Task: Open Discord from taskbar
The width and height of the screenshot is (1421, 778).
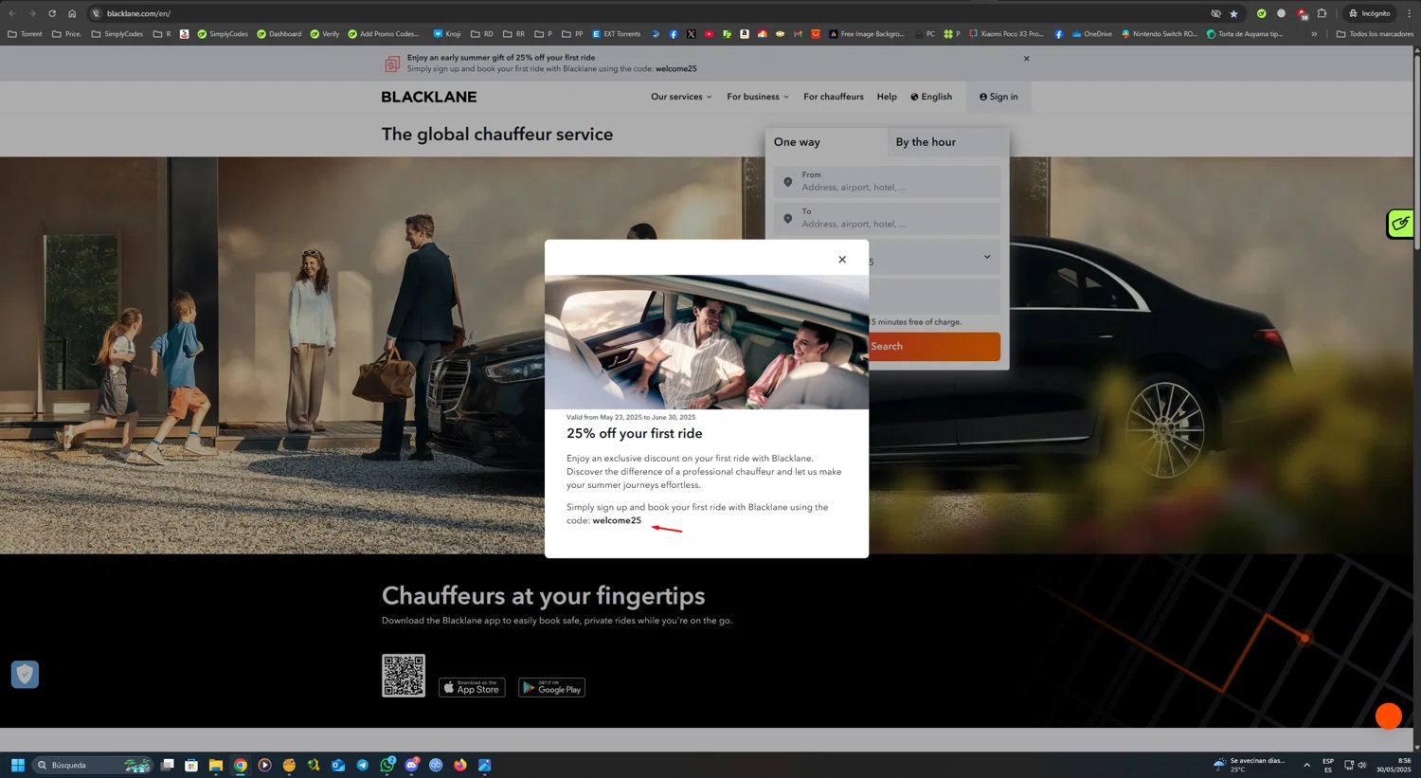Action: point(412,765)
